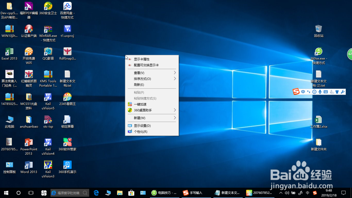Toggle taskbar tray 中 input language indicator
This screenshot has width=352, height=198.
[308, 193]
